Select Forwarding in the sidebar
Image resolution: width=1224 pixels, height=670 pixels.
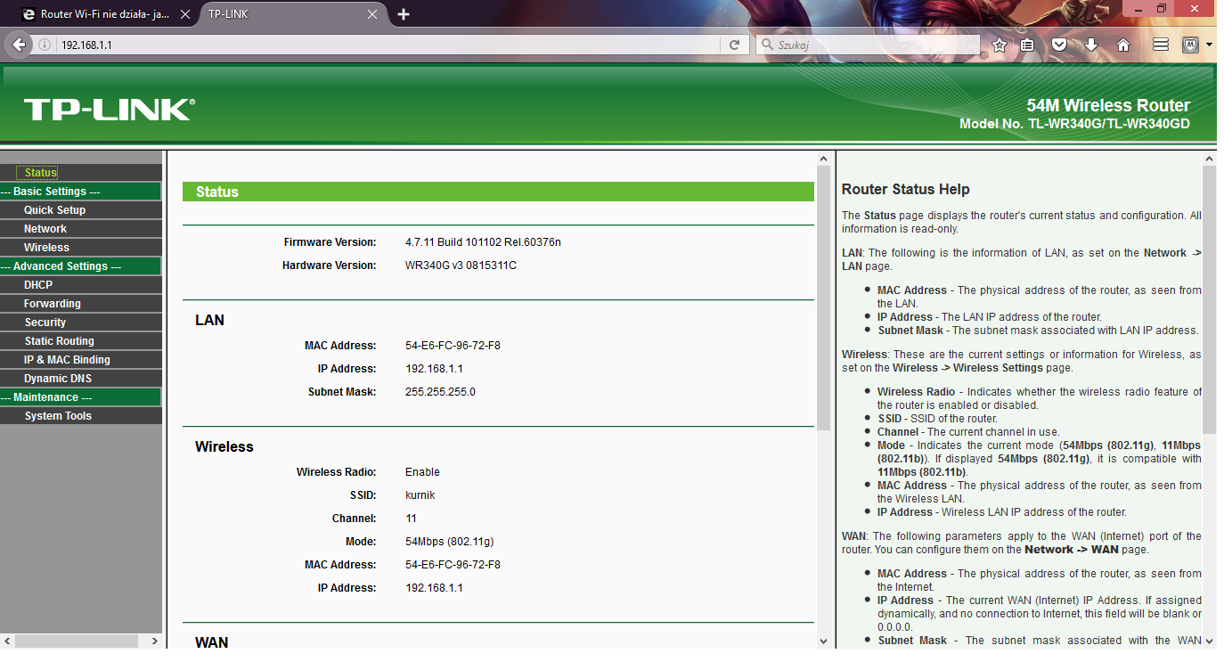pyautogui.click(x=53, y=304)
